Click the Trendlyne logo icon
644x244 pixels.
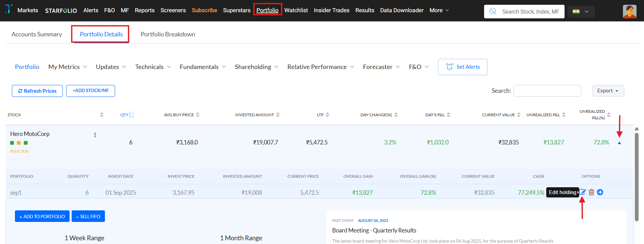point(8,9)
